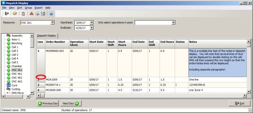The width and height of the screenshot is (253, 113).
Task: Switch to the Dispatch Display tab
Action: 46,36
